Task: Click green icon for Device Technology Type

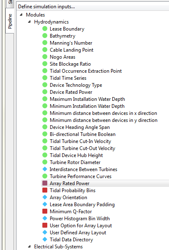Action: 45,85
